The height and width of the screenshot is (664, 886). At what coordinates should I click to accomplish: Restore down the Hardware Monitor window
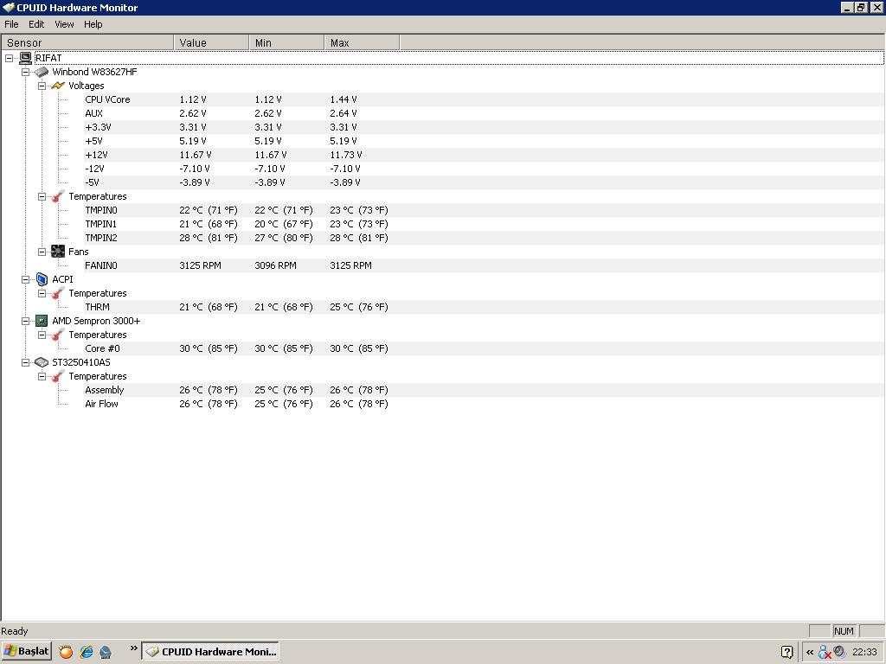pyautogui.click(x=861, y=7)
